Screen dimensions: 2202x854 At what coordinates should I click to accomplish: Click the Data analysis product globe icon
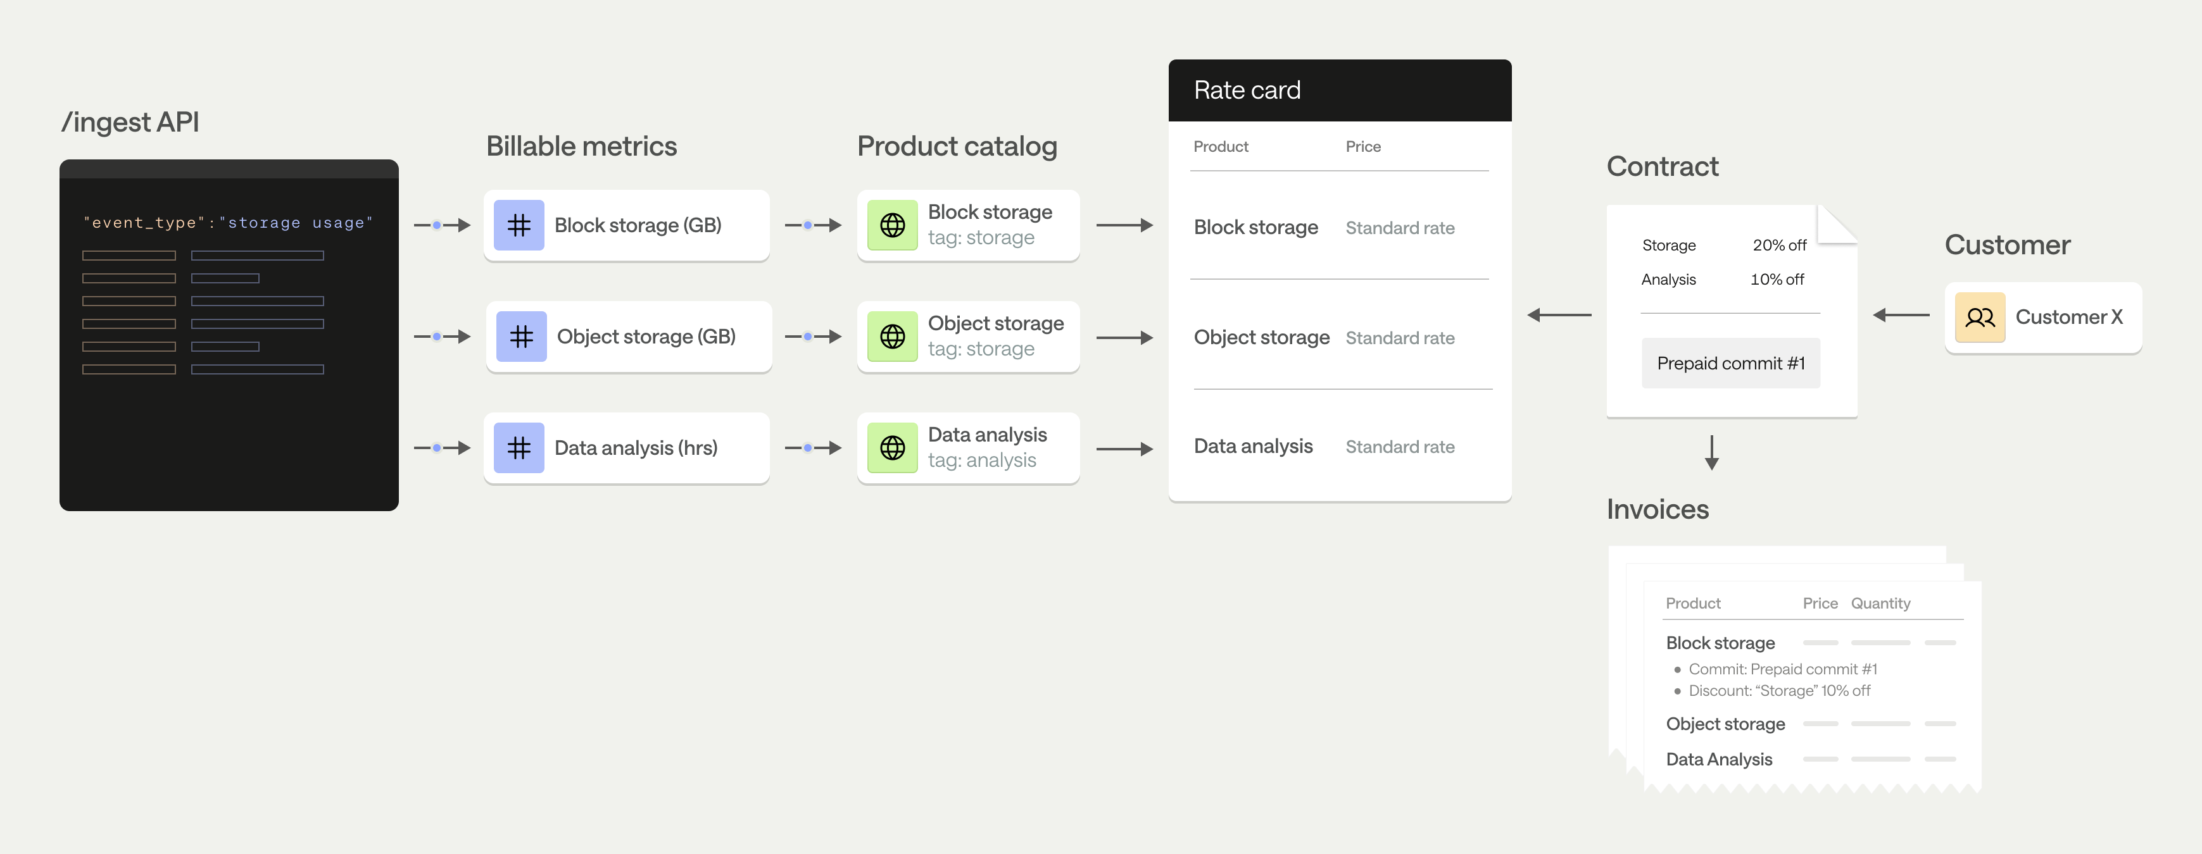[893, 447]
